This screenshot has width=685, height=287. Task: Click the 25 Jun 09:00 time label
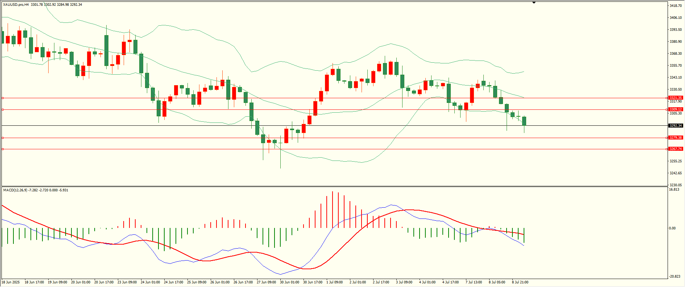click(197, 282)
